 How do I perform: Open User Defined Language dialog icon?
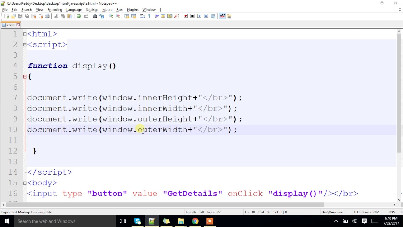pyautogui.click(x=163, y=16)
